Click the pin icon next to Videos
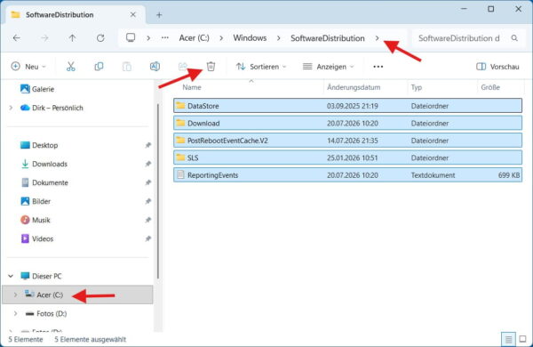This screenshot has height=347, width=533. point(147,239)
